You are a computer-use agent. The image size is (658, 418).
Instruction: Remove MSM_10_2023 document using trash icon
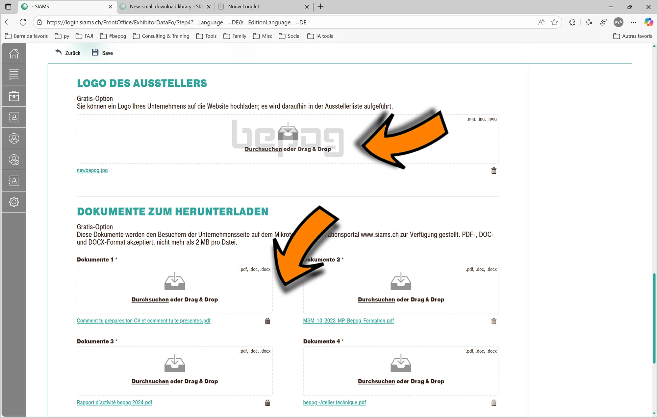(x=493, y=321)
